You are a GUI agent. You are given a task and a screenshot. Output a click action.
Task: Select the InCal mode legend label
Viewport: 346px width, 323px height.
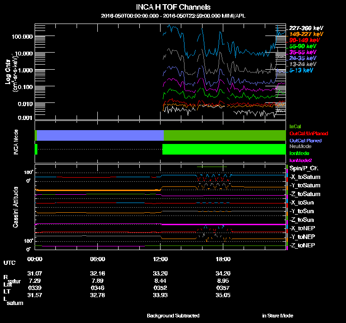(x=295, y=126)
